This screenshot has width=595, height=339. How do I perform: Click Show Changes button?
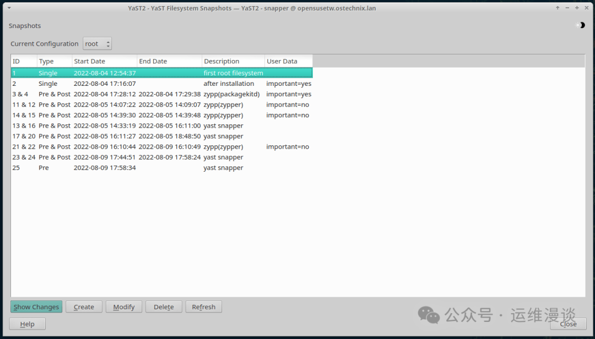point(36,307)
